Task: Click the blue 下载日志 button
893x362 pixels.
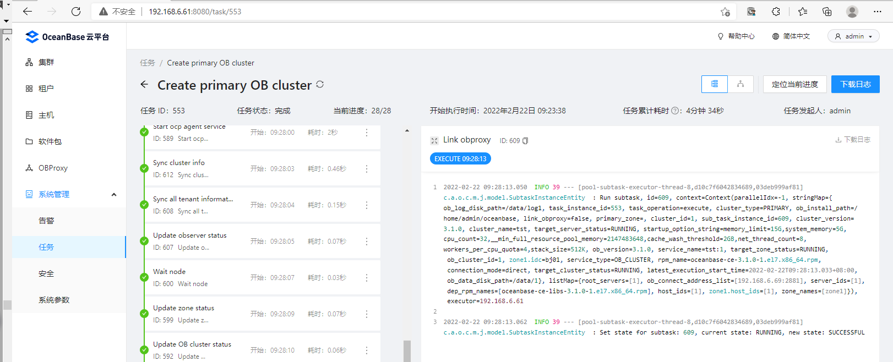Action: point(856,84)
